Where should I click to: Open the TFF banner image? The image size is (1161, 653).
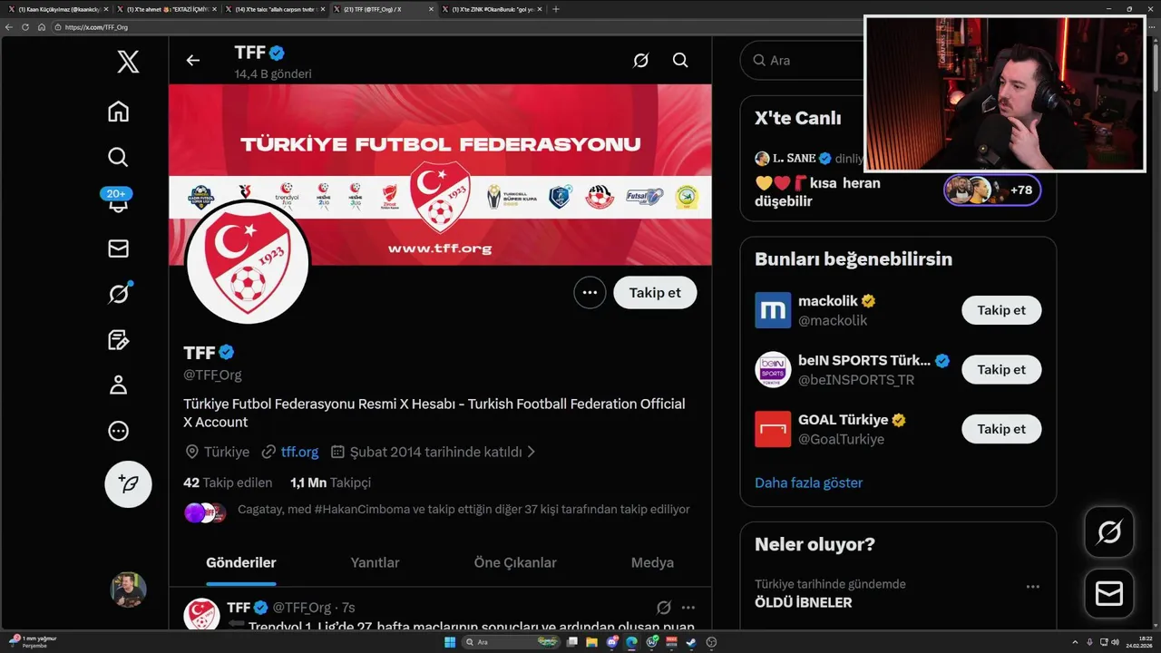click(x=440, y=175)
